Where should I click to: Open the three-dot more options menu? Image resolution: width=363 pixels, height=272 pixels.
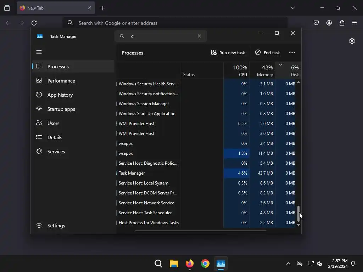pyautogui.click(x=292, y=53)
